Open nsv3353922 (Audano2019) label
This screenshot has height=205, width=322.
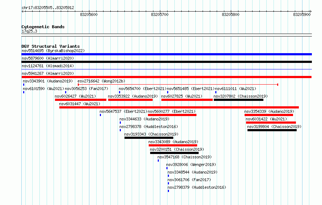[x=133, y=96]
